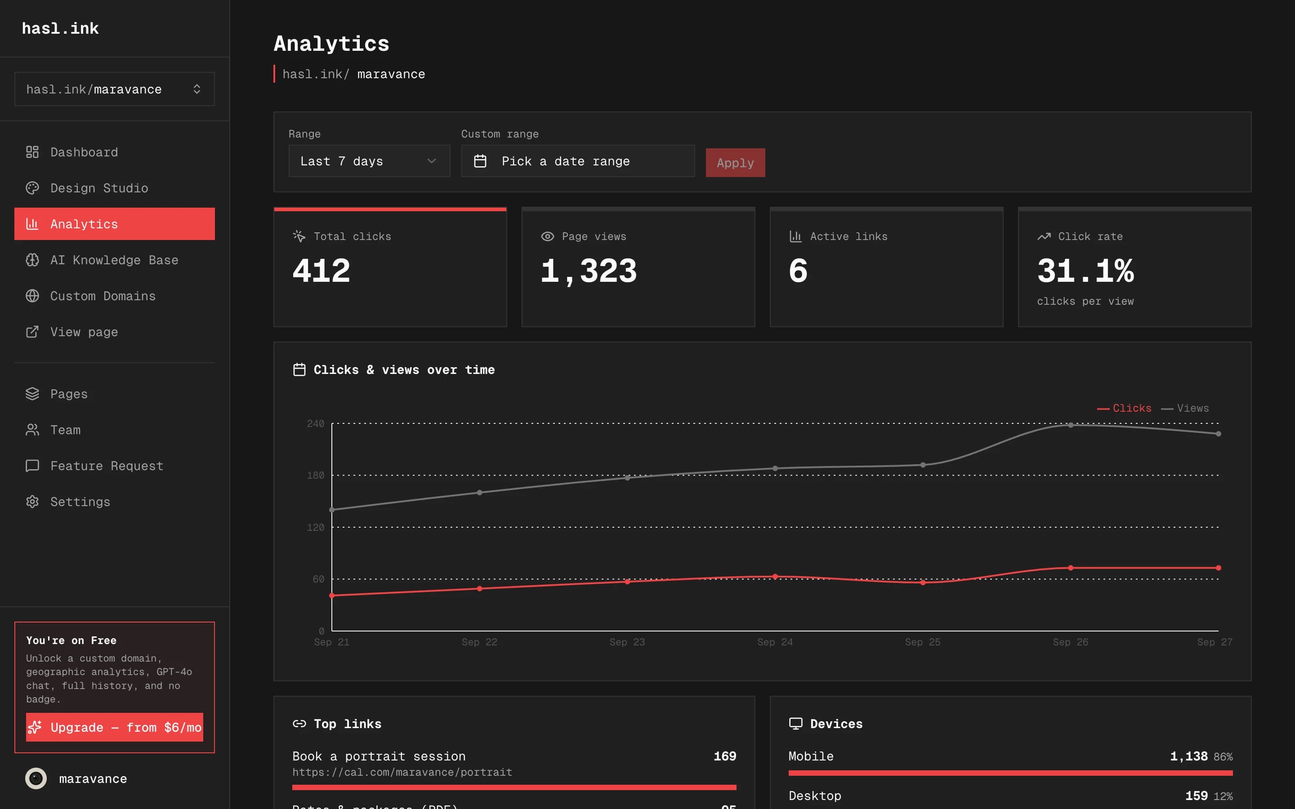Click the View page external-link icon
1295x809 pixels.
coord(32,332)
